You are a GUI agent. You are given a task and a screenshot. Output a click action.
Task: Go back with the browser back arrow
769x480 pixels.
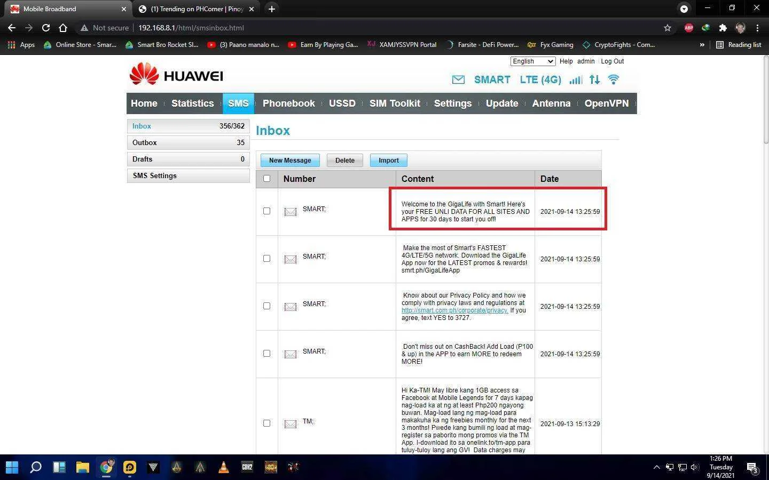click(12, 28)
